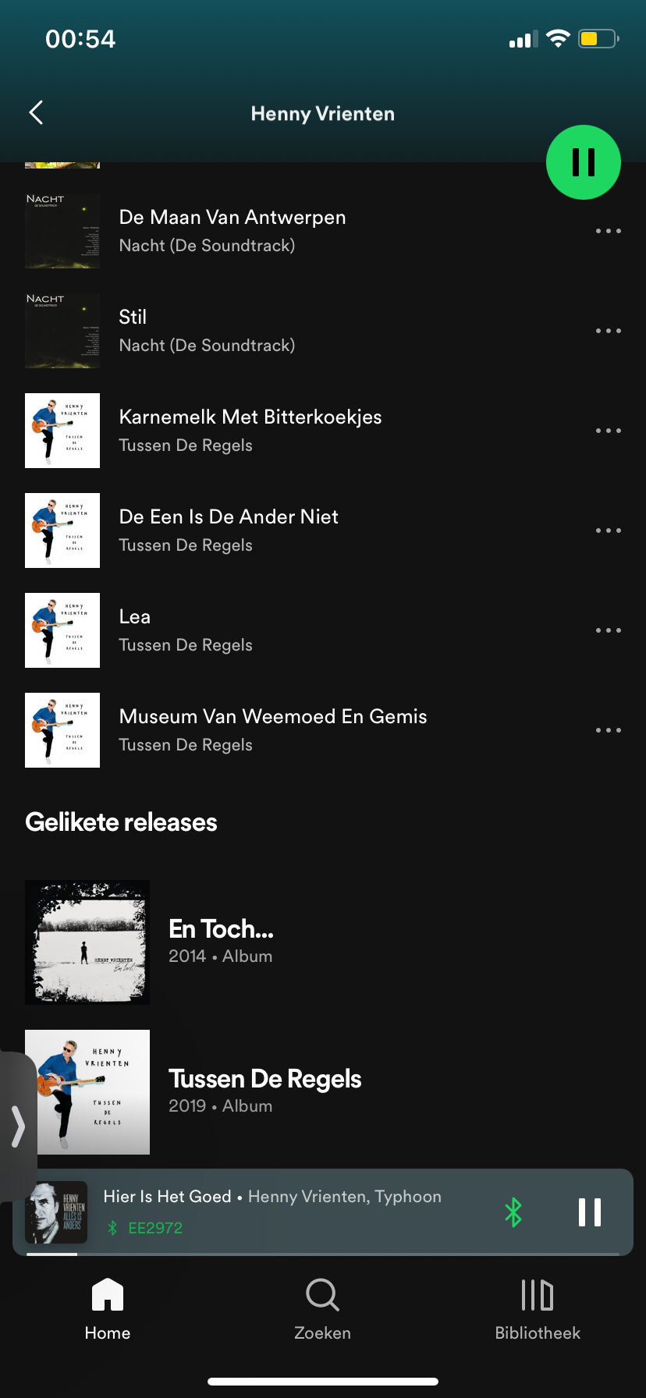Pause playback with the large green button
The width and height of the screenshot is (646, 1398).
584,162
